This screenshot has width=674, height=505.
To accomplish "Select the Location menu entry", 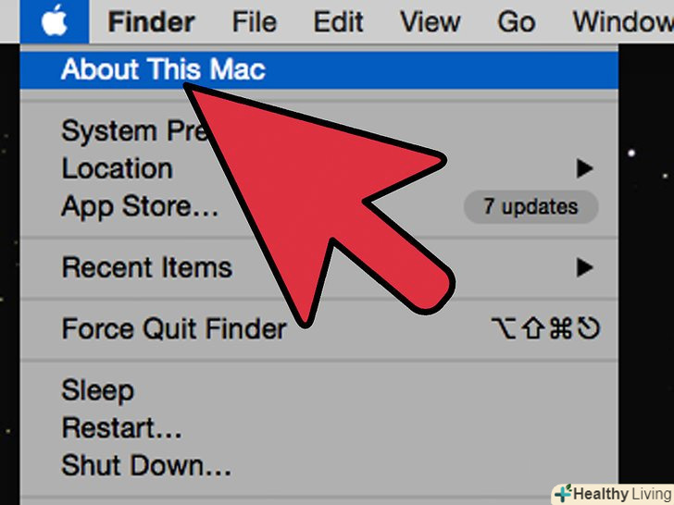I will pyautogui.click(x=318, y=168).
